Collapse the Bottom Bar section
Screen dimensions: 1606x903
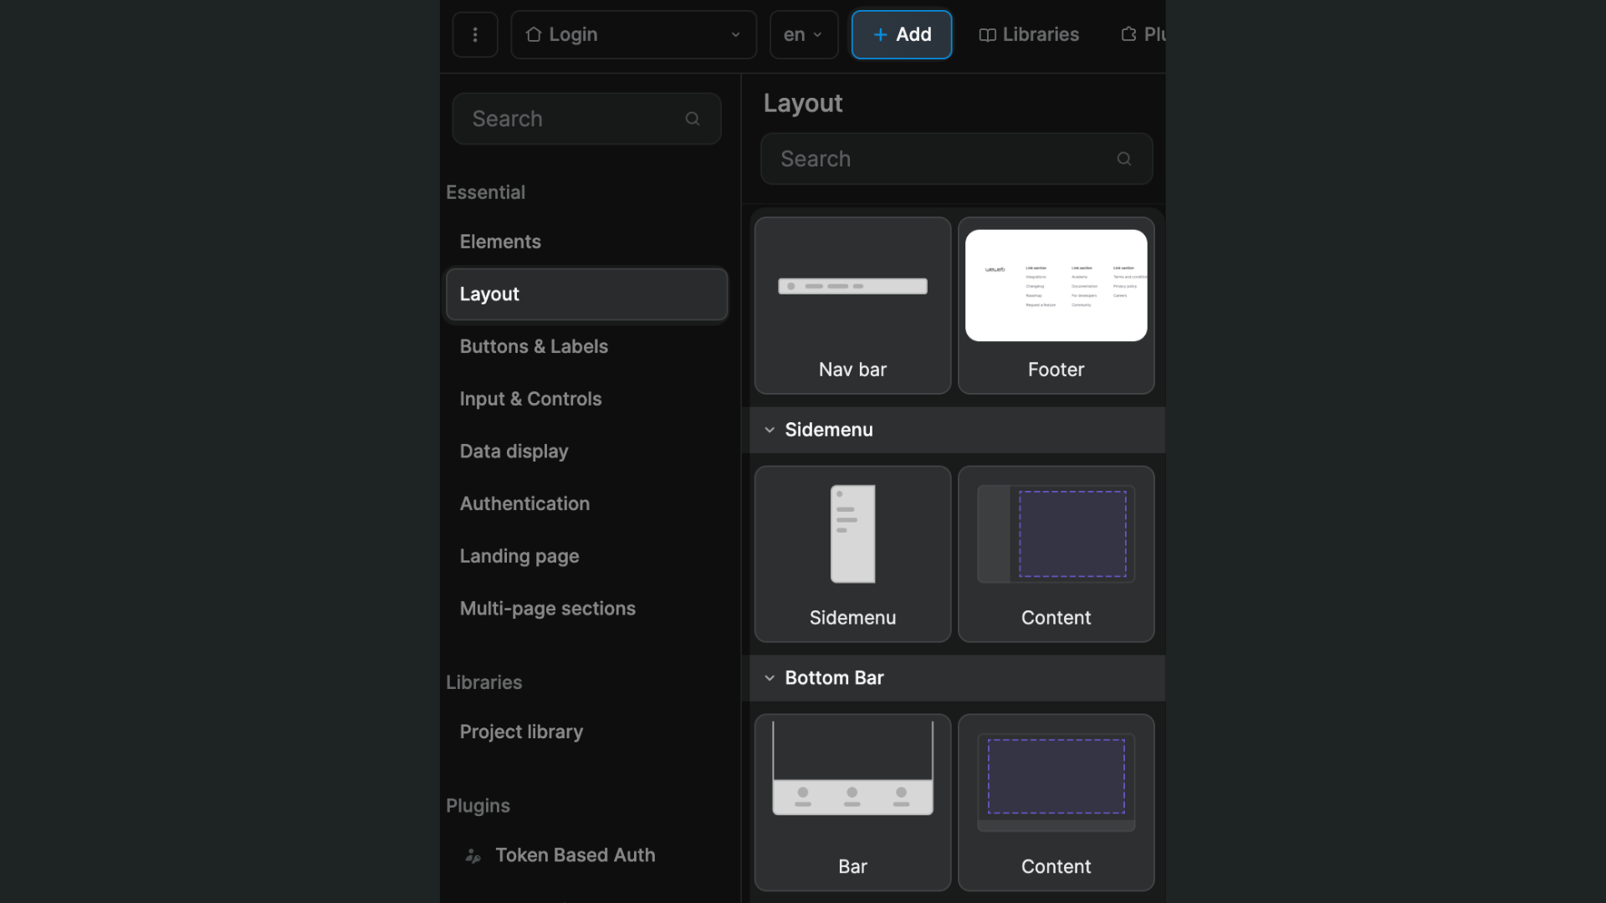click(770, 678)
